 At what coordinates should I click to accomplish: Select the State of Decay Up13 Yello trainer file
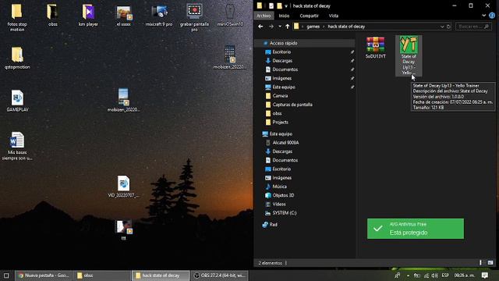point(409,55)
